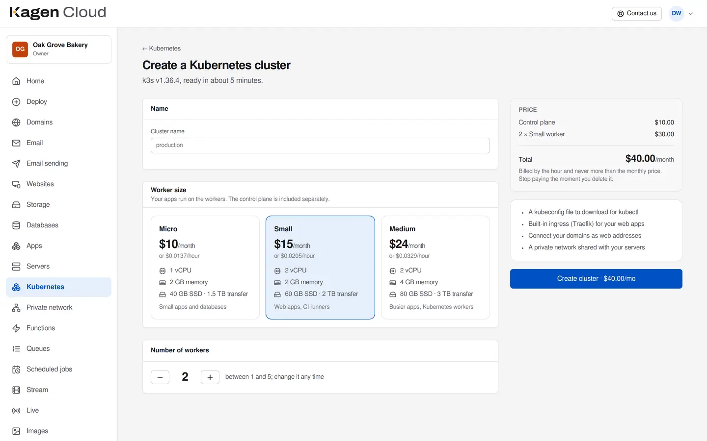Image resolution: width=707 pixels, height=441 pixels.
Task: Select the Medium worker size card
Action: click(435, 268)
